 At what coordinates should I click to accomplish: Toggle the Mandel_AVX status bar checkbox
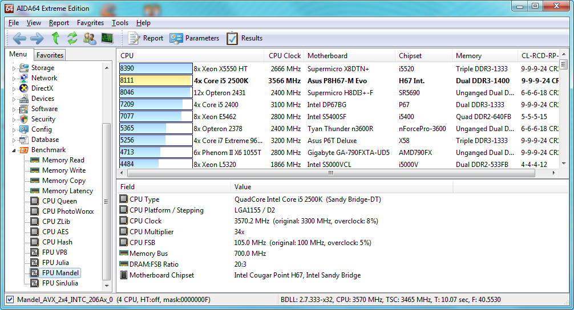tap(10, 299)
